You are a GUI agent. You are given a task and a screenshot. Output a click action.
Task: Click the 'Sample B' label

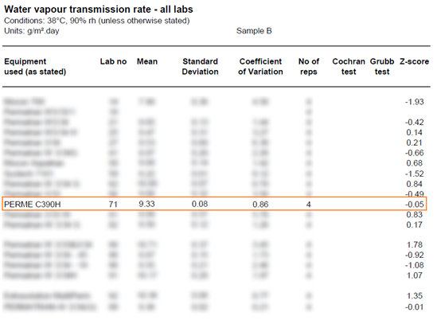pos(254,31)
